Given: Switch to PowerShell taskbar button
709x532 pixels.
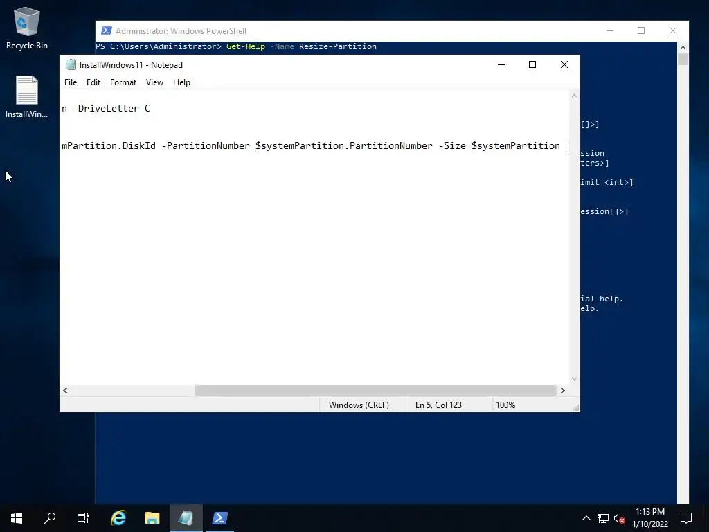Looking at the screenshot, I should click(219, 518).
